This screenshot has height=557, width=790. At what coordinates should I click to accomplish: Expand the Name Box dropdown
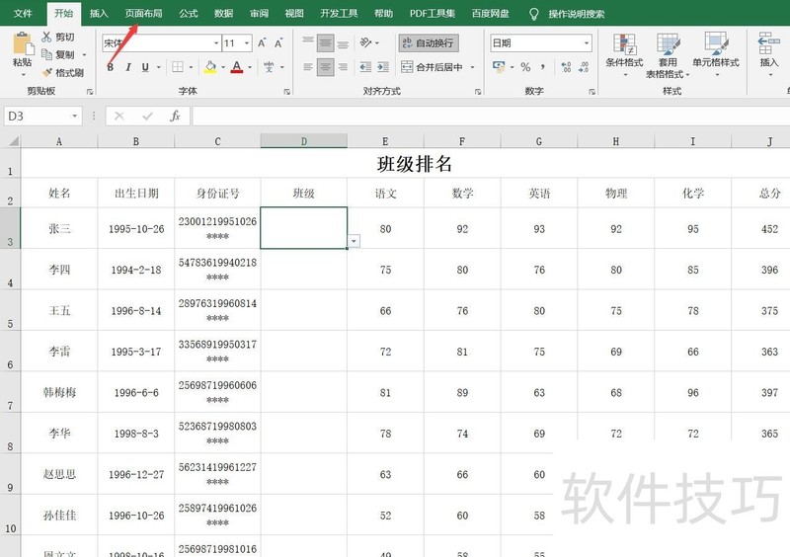click(x=75, y=116)
